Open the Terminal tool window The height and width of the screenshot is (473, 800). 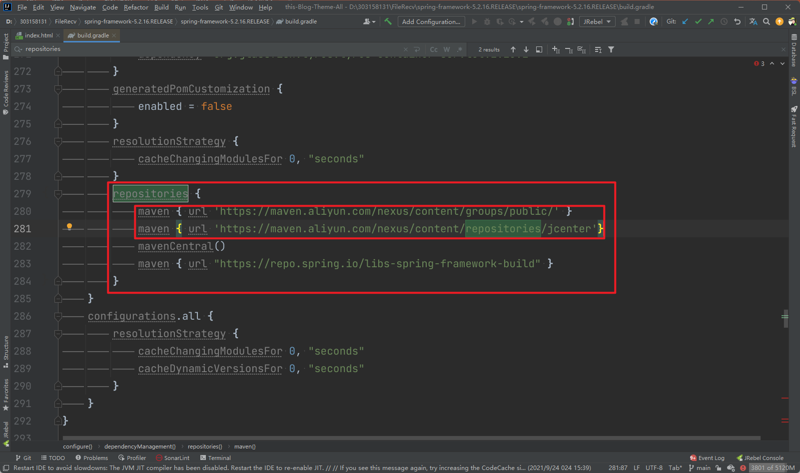(215, 458)
